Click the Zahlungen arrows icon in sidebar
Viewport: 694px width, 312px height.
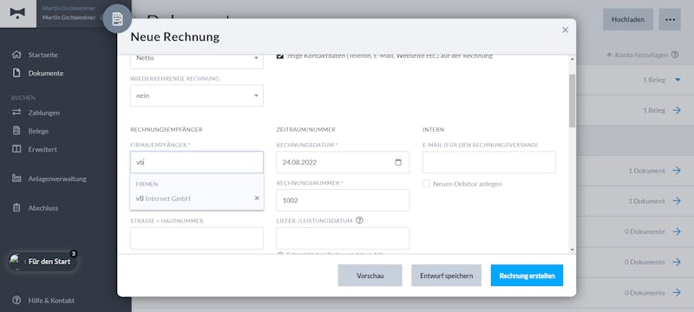point(16,113)
